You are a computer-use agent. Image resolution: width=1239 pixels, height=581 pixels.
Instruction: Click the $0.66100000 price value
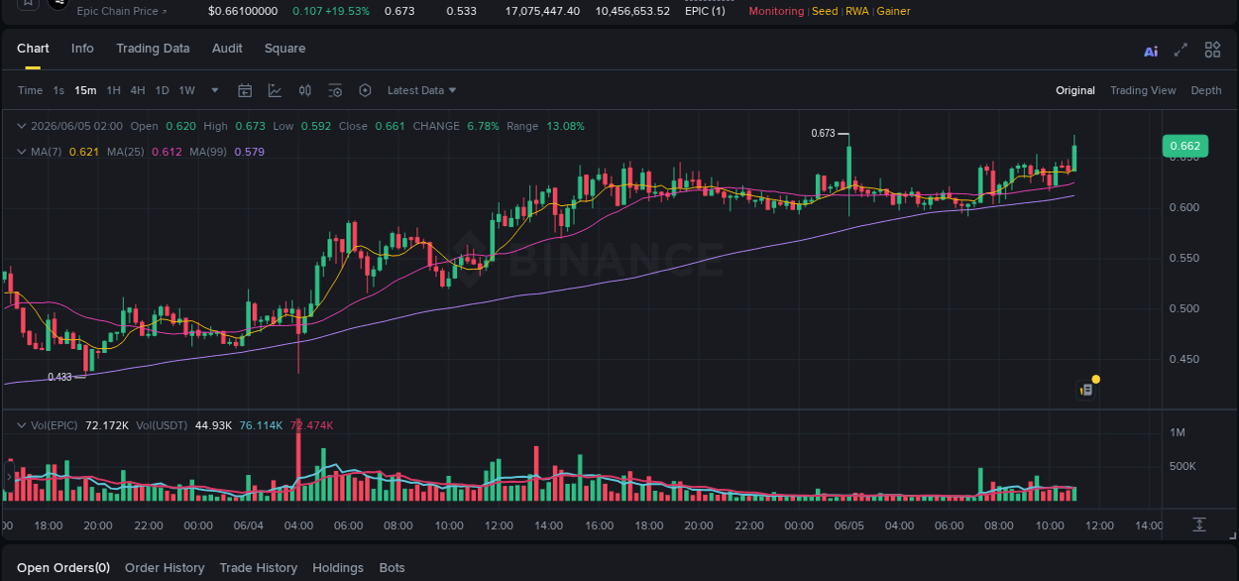pyautogui.click(x=243, y=11)
